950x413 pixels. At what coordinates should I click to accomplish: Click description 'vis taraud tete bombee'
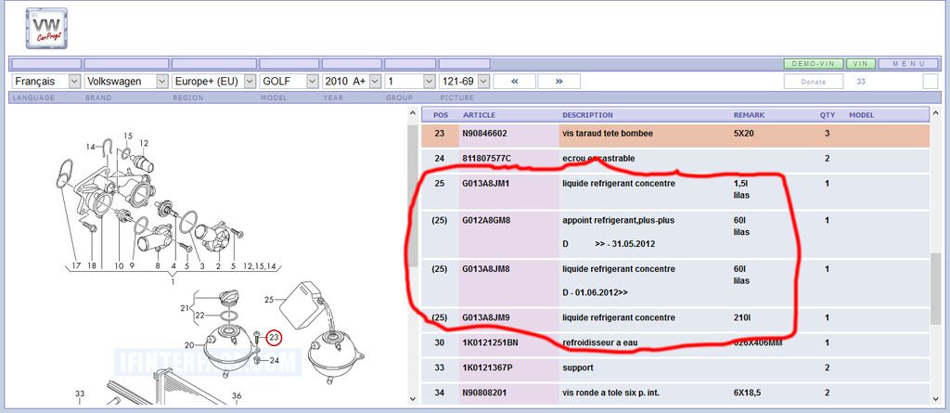608,134
